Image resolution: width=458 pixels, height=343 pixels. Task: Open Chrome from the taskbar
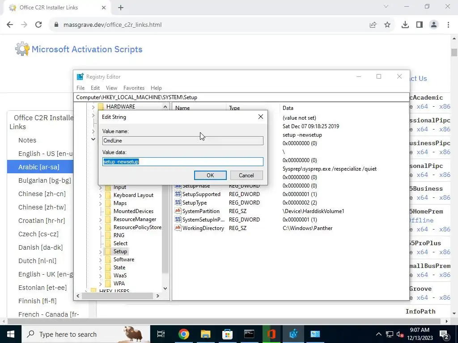(184, 334)
